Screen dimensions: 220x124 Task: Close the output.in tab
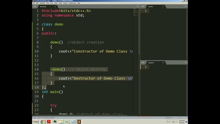coord(163,63)
